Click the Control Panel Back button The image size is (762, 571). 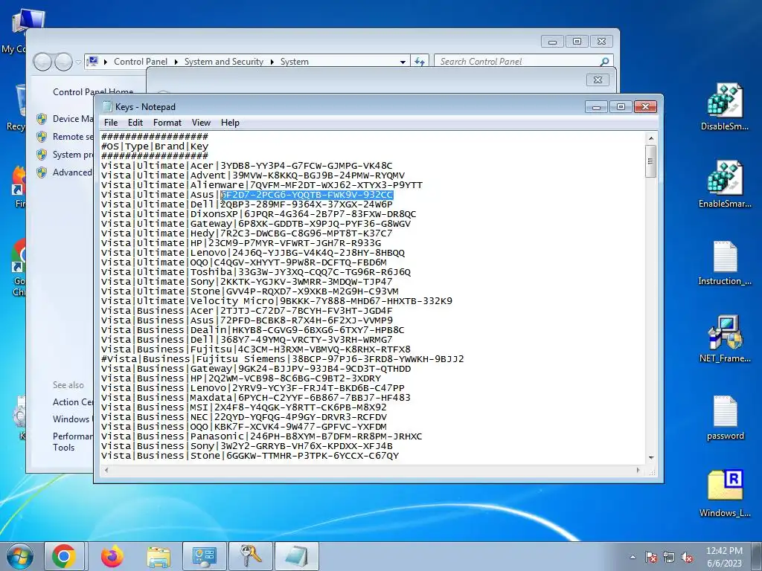[x=42, y=62]
